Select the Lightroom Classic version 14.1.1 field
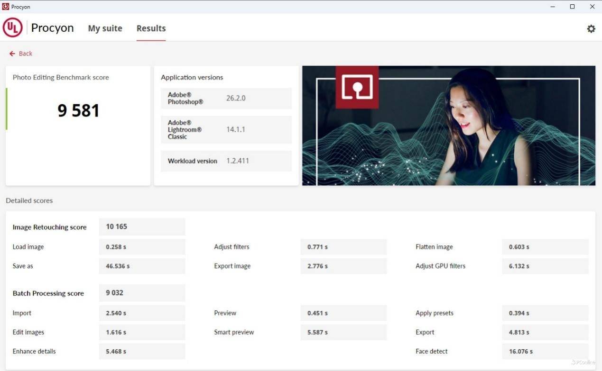The height and width of the screenshot is (371, 602). coord(236,129)
